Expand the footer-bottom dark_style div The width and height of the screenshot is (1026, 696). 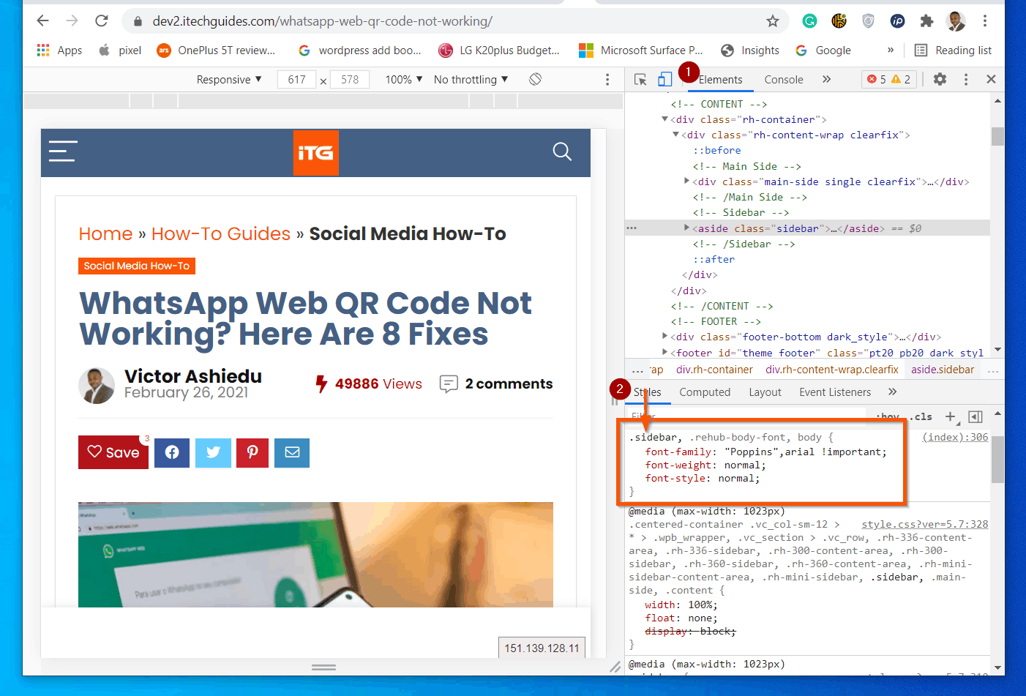coord(665,336)
